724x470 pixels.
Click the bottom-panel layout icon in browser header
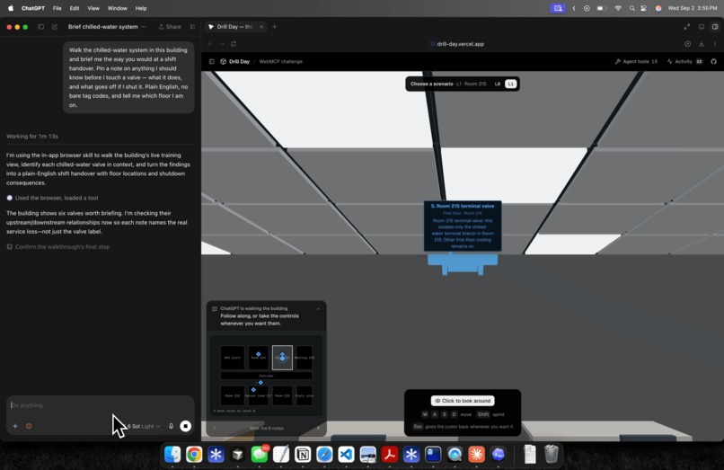[702, 27]
